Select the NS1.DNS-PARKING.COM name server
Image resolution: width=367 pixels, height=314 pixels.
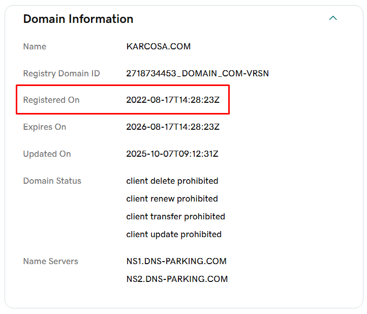click(176, 261)
